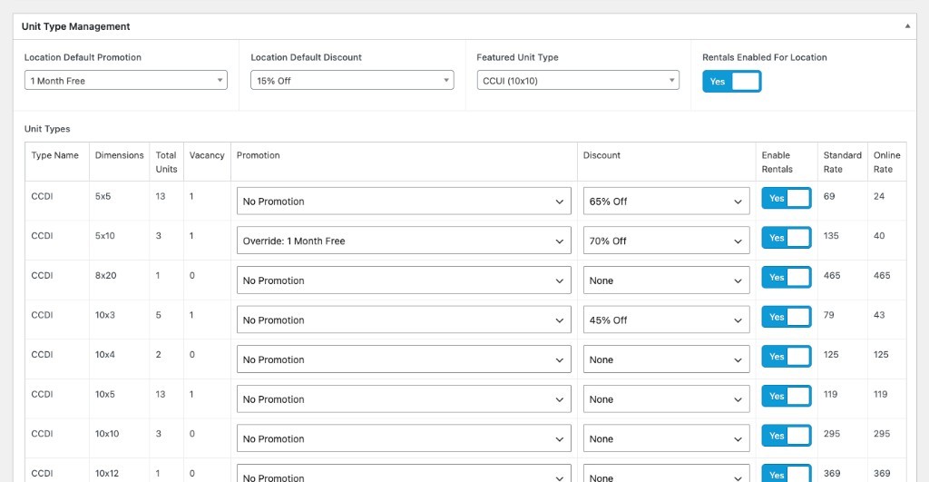929x482 pixels.
Task: Collapse the Unit Type Management panel arrow
Action: coord(907,26)
